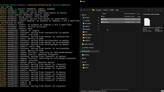Click the pin icon beside Documentos
Viewport: 164px width, 92px height.
click(x=98, y=24)
